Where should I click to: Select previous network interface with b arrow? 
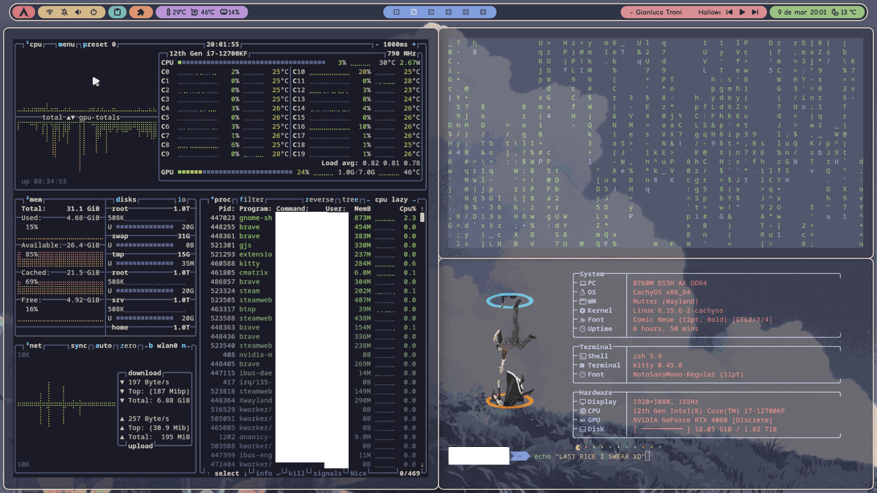coord(149,345)
